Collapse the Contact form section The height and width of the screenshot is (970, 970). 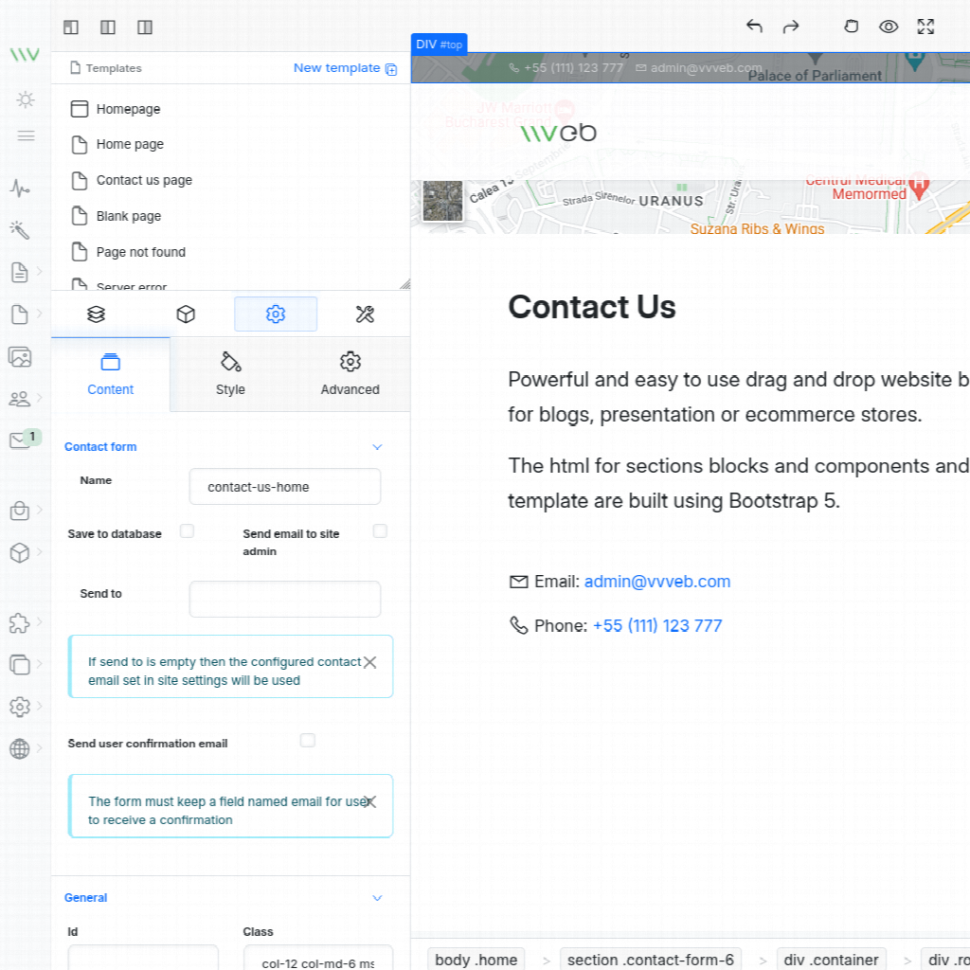pyautogui.click(x=377, y=447)
